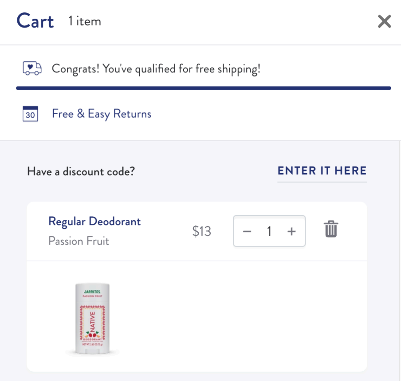The height and width of the screenshot is (381, 401).
Task: Increase deodorant quantity with the plus button
Action: click(x=291, y=231)
